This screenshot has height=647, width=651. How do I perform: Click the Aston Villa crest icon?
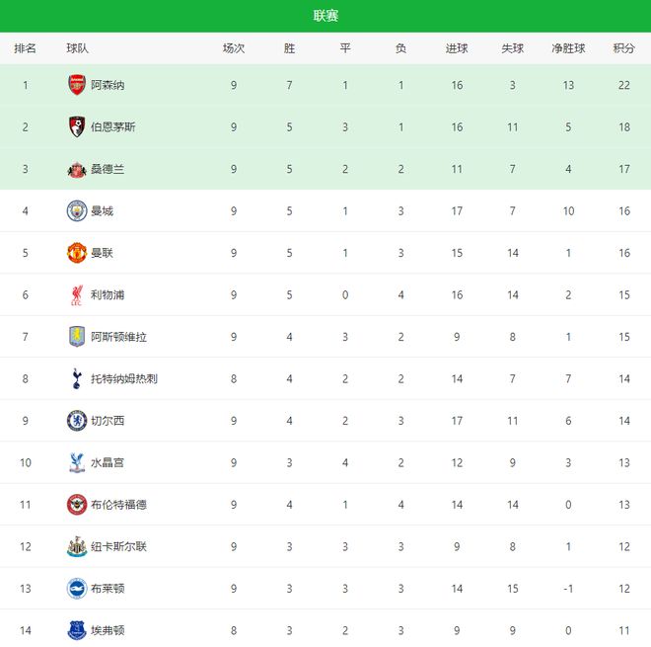point(77,337)
